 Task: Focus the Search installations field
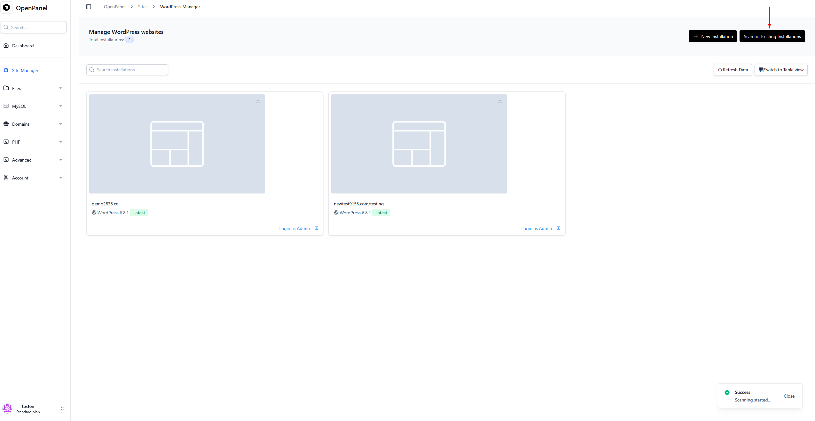pyautogui.click(x=127, y=70)
